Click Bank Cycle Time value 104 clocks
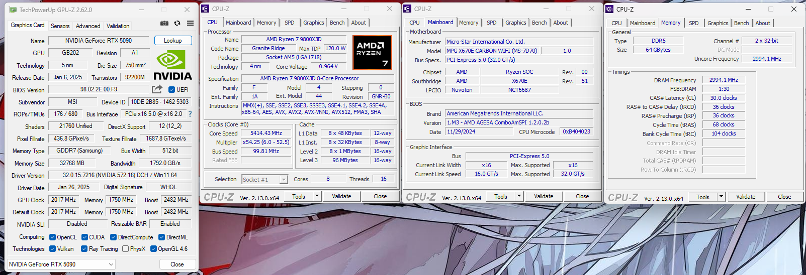Image resolution: width=806 pixels, height=275 pixels. click(x=724, y=134)
